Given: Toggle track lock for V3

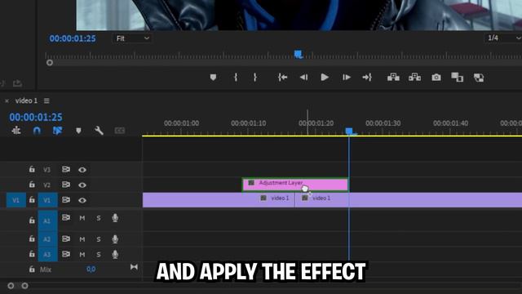Looking at the screenshot, I should click(32, 169).
